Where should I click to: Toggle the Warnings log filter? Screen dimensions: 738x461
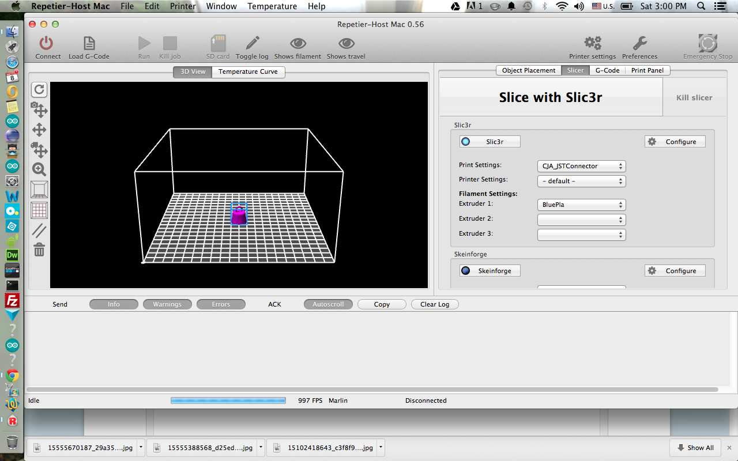point(167,304)
